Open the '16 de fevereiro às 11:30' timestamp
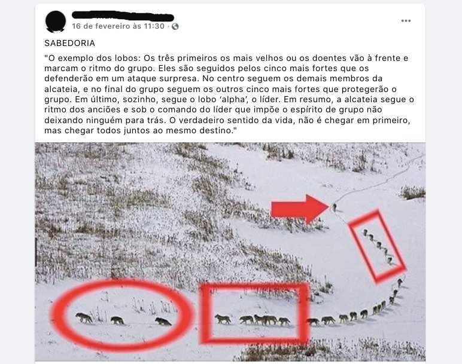 (118, 26)
